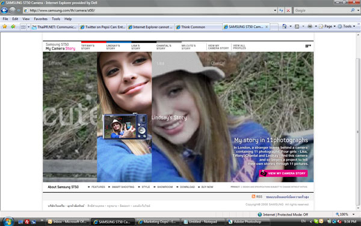Image resolution: width=361 pixels, height=226 pixels.
Task: Click the Print icon in the command bar
Action: click(310, 27)
